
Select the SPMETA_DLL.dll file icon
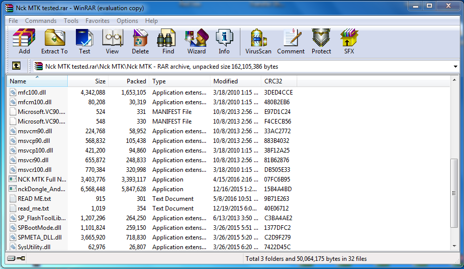13,237
